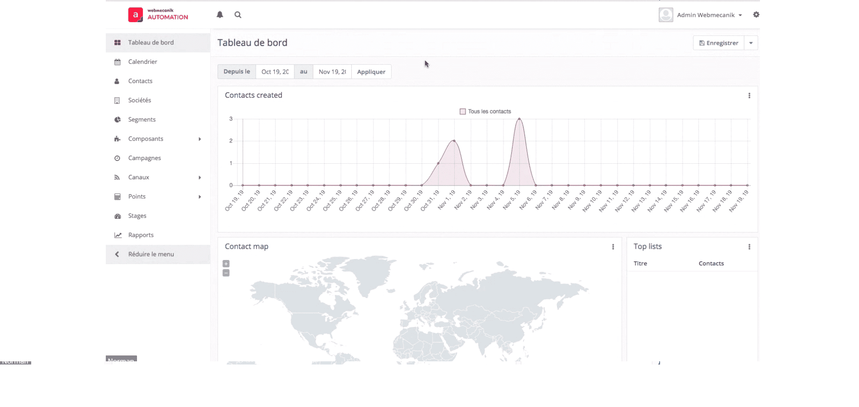Open the notifications bell icon
859x407 pixels.
(x=220, y=15)
